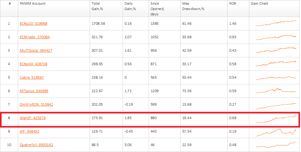
Task: Click the WanSF gain chart thumbnail
Action: [276, 119]
